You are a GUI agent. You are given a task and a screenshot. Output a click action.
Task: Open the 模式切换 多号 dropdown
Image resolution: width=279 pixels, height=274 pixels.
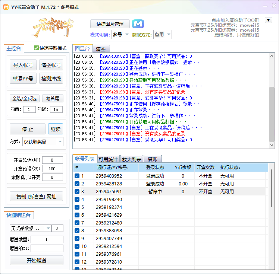tap(121, 35)
